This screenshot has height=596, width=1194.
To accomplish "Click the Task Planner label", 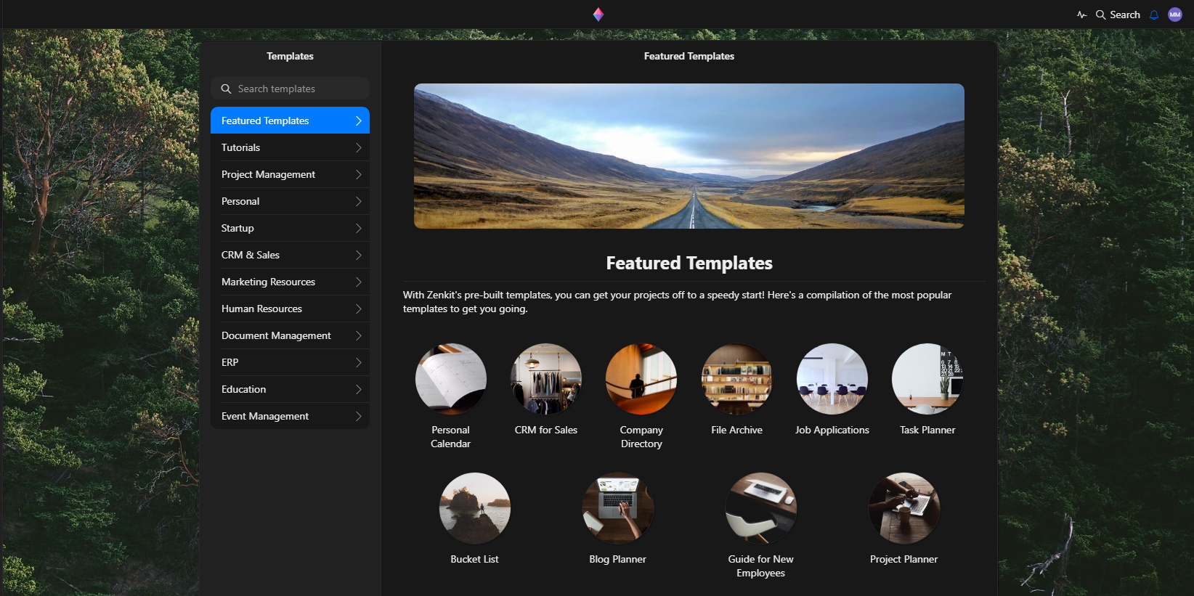I will tap(927, 430).
